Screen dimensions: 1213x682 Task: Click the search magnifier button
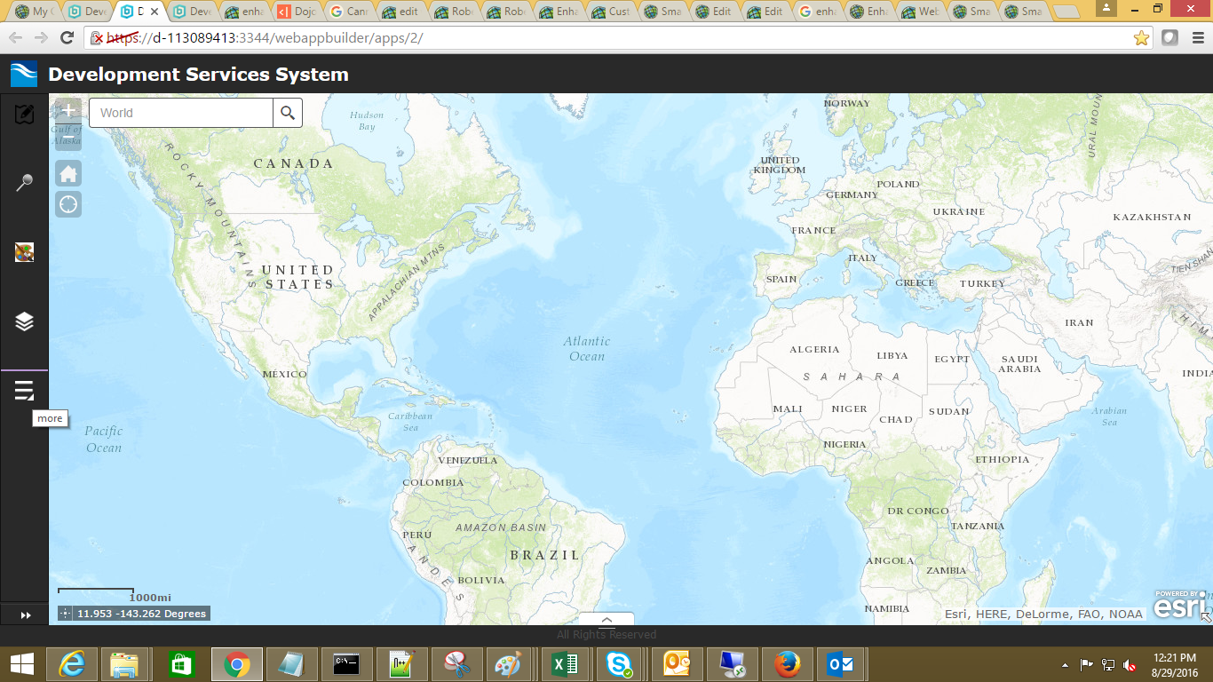coord(288,113)
